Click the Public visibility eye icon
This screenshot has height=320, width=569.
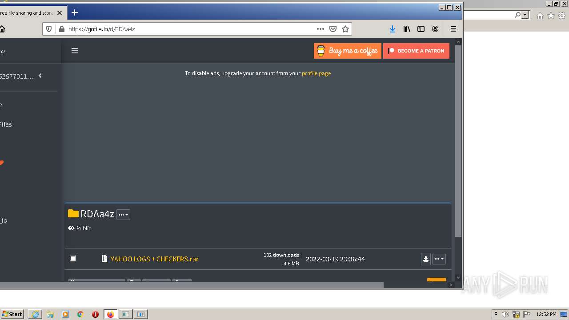(71, 228)
